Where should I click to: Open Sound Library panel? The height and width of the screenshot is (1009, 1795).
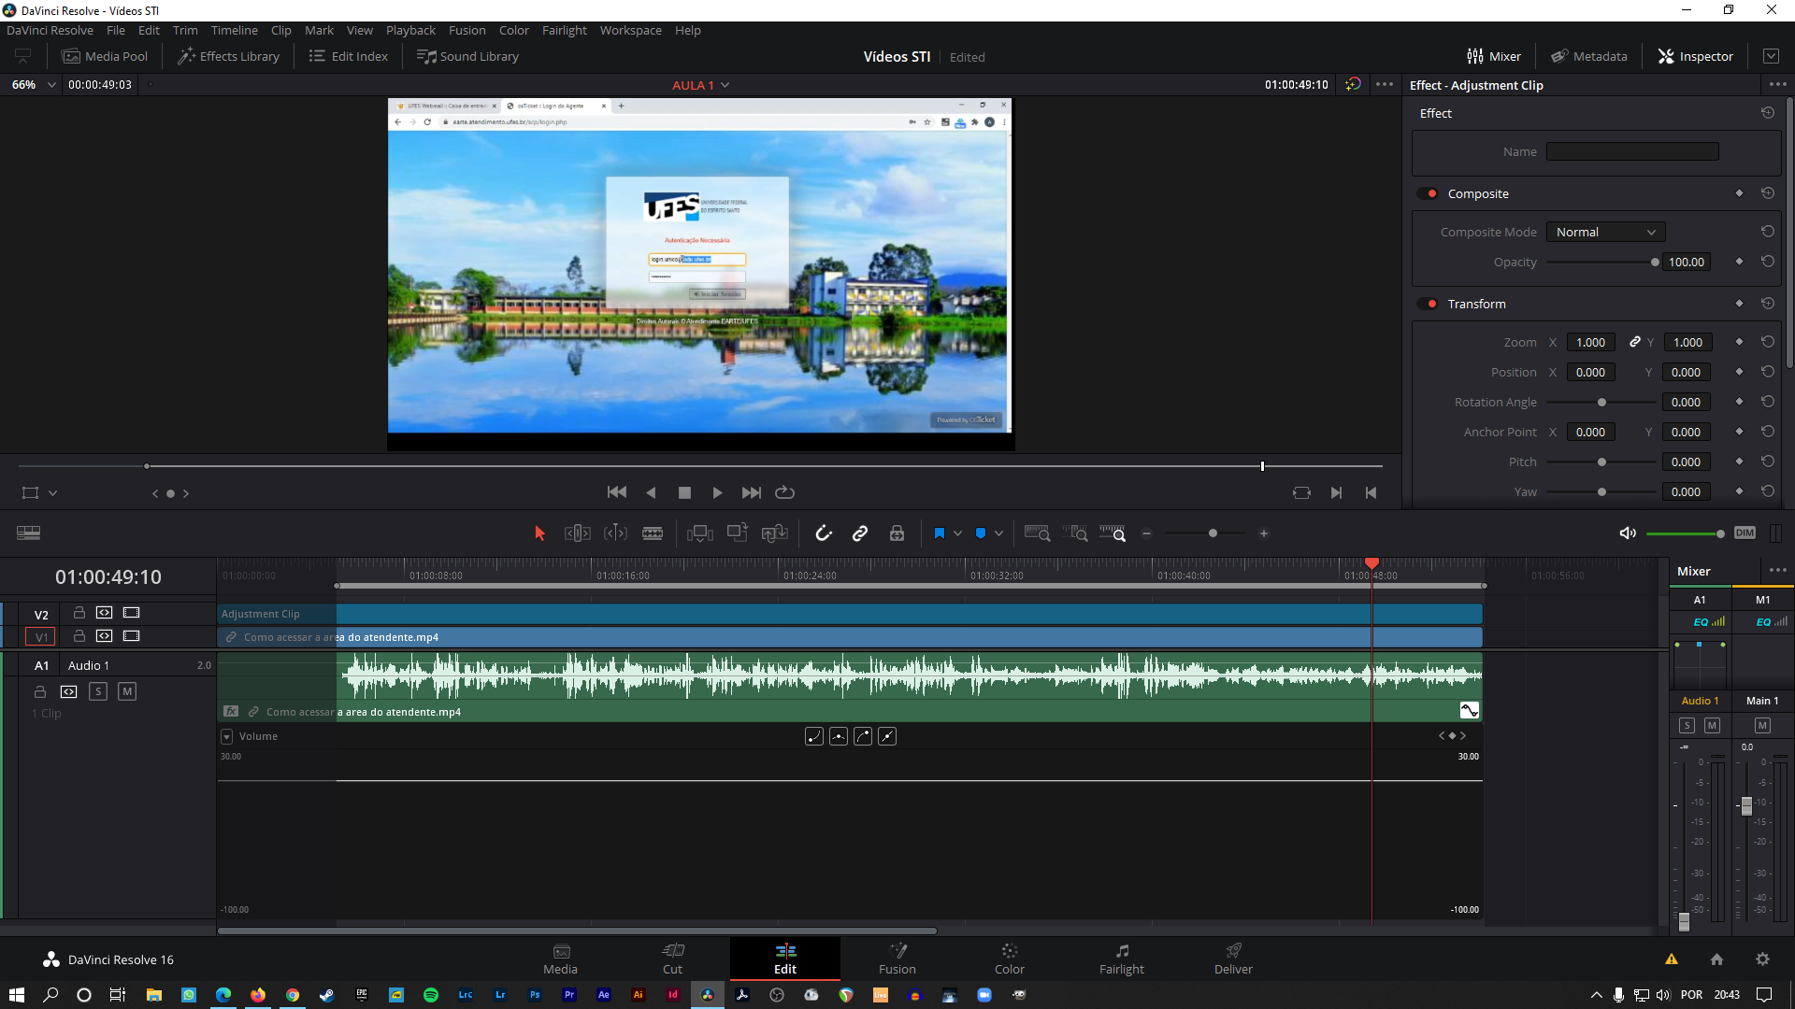pos(467,56)
